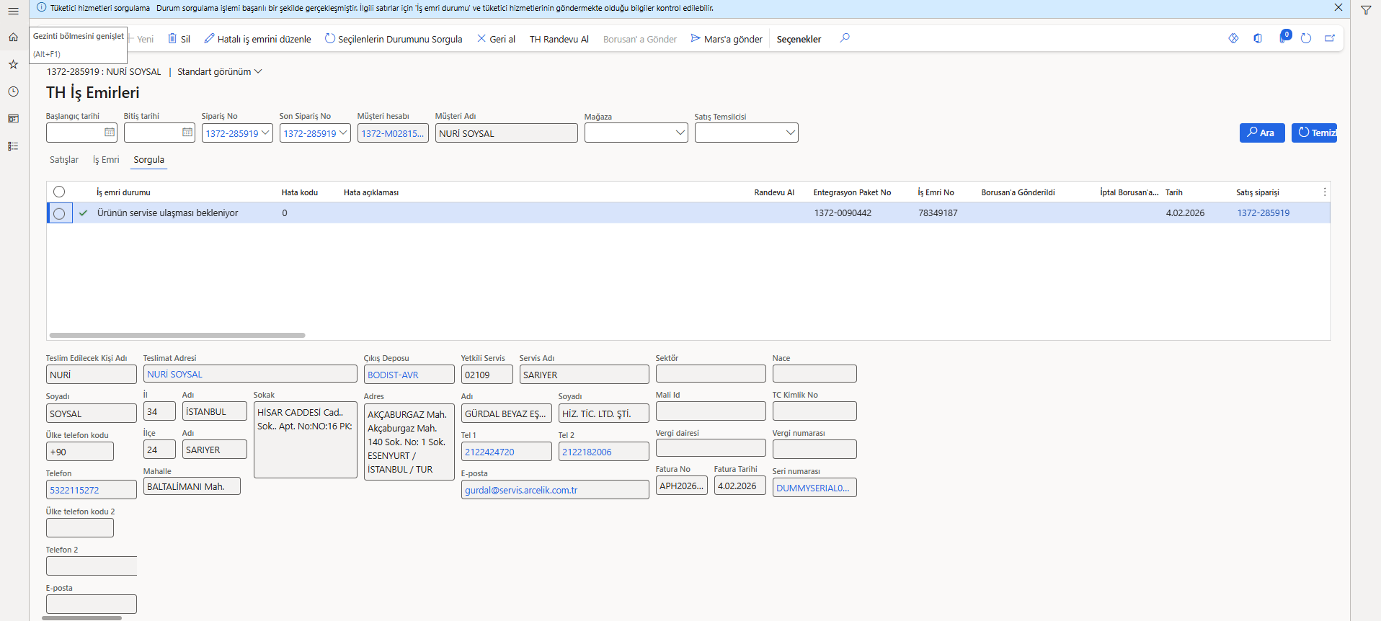Click the Entegrasyon Paket No column header
Screen dimensions: 1381x621
(x=852, y=192)
